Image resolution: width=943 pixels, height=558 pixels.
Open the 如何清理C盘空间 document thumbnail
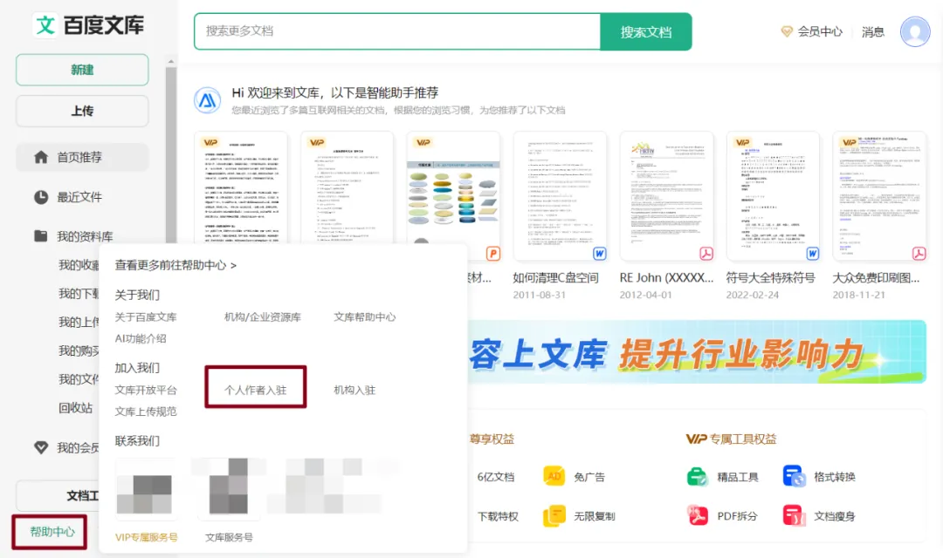click(560, 196)
